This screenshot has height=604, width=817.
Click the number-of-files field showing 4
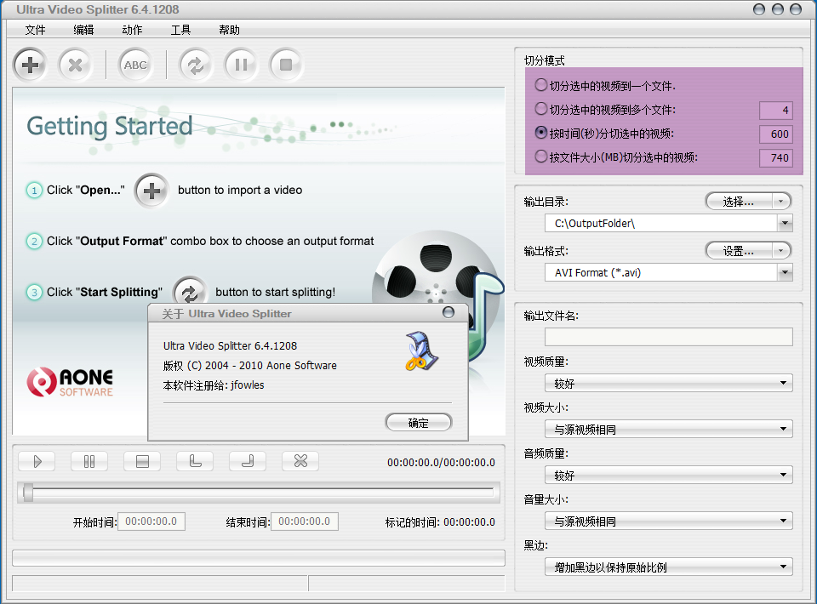(776, 110)
